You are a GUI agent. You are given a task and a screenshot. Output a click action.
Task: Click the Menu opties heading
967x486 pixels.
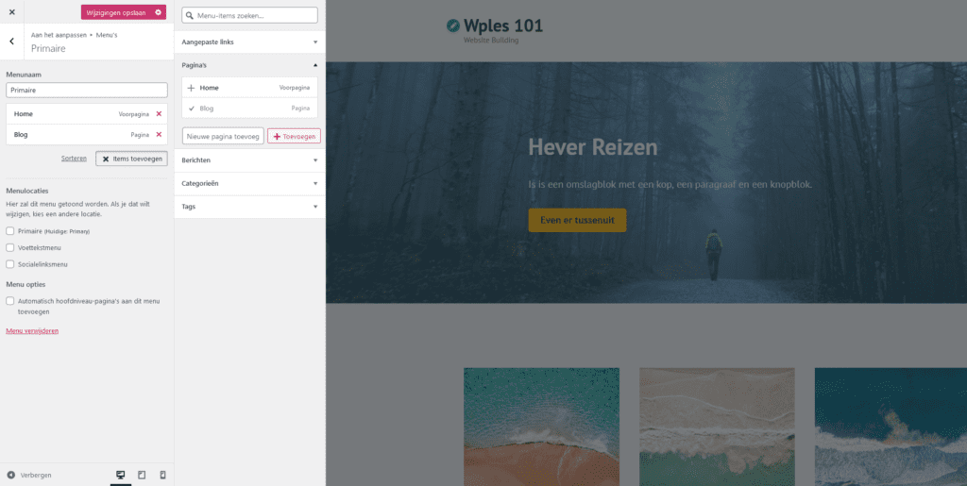point(25,285)
